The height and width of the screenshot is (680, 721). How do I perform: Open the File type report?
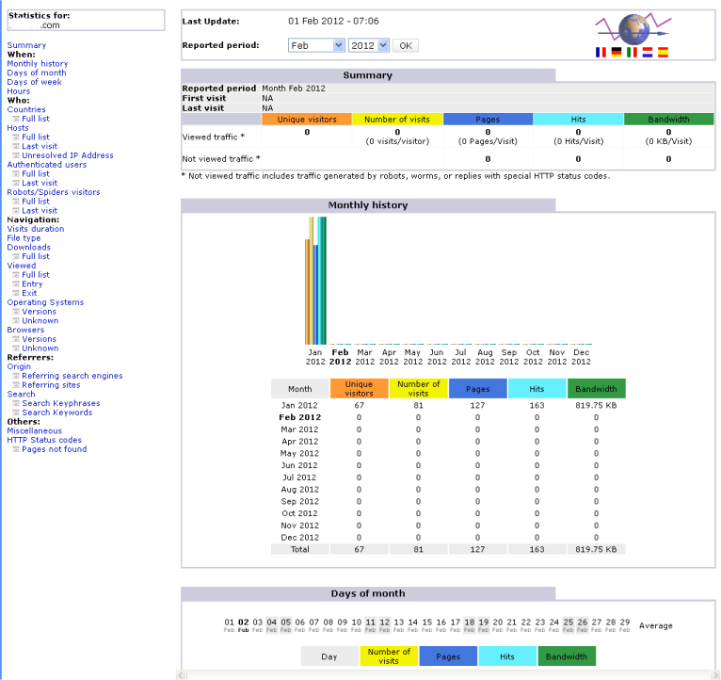coord(24,238)
